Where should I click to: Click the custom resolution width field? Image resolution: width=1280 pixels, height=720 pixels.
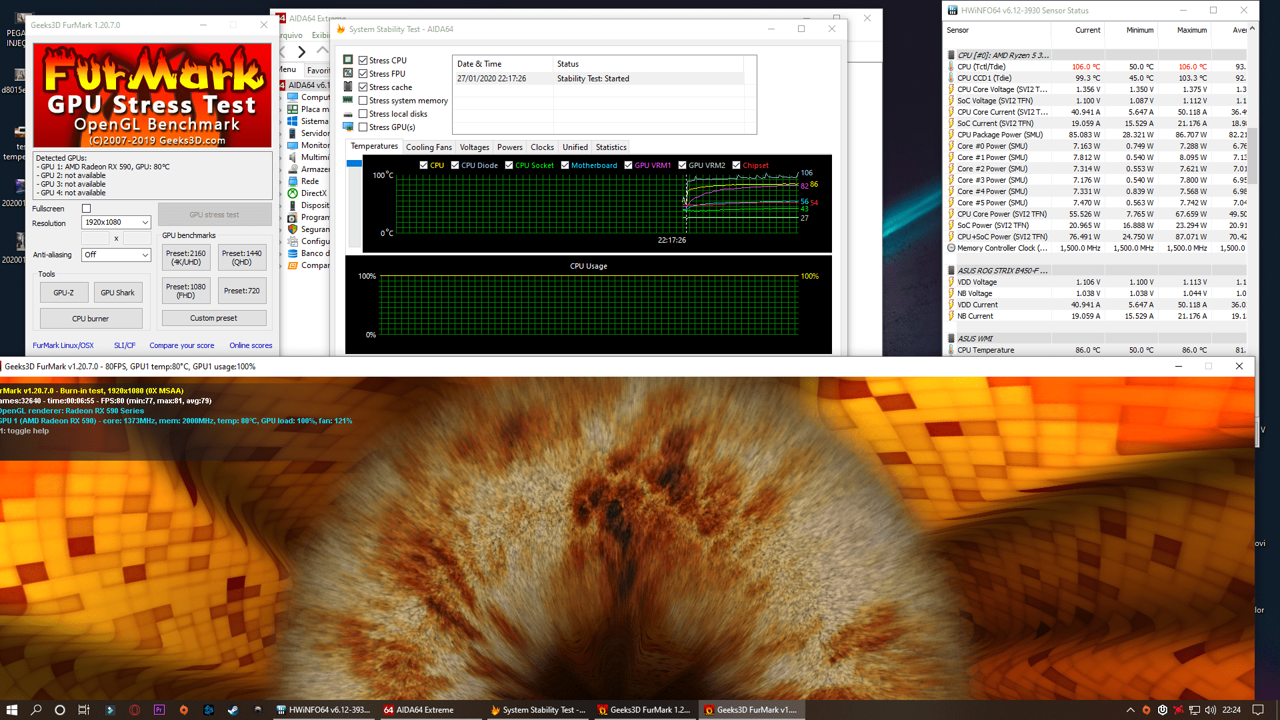click(x=95, y=238)
